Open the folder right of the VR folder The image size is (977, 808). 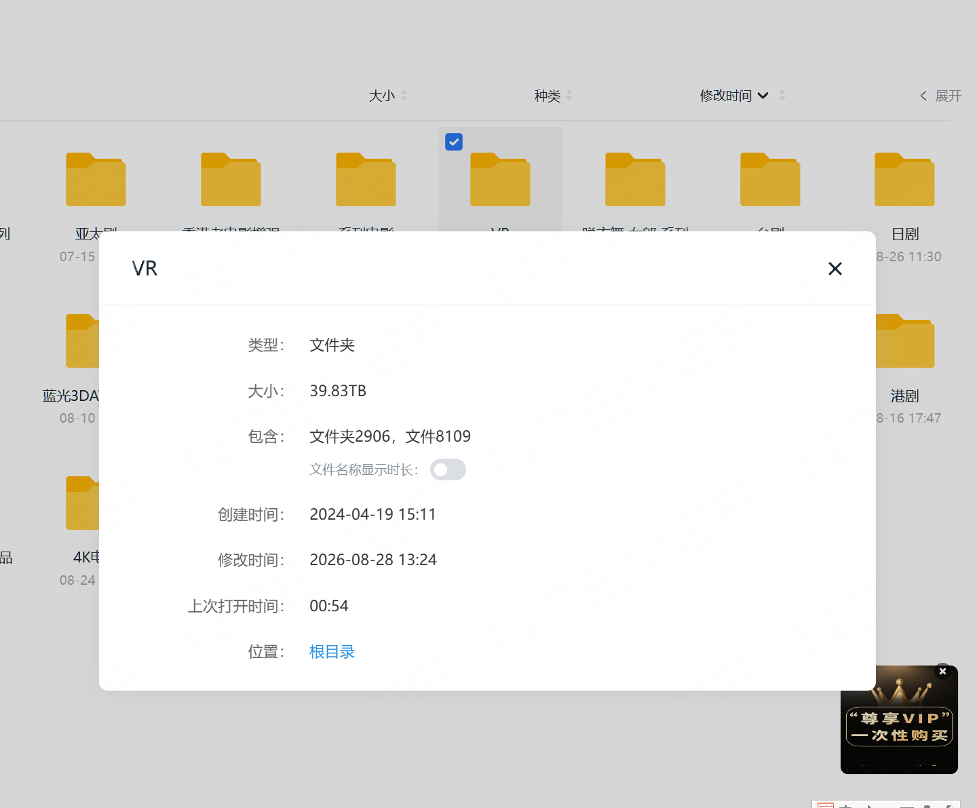[635, 179]
